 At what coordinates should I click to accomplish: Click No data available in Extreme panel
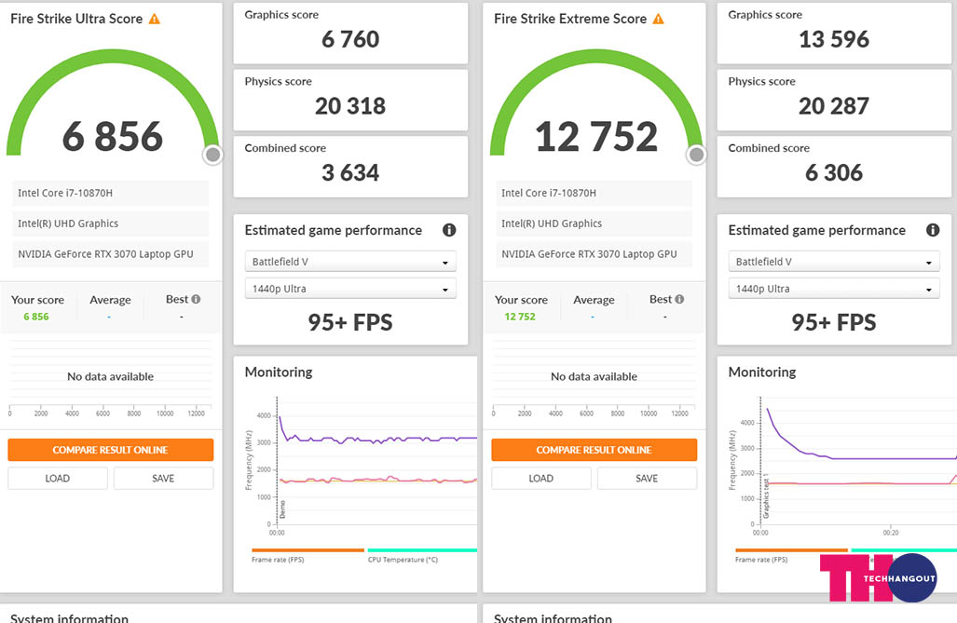coord(594,376)
